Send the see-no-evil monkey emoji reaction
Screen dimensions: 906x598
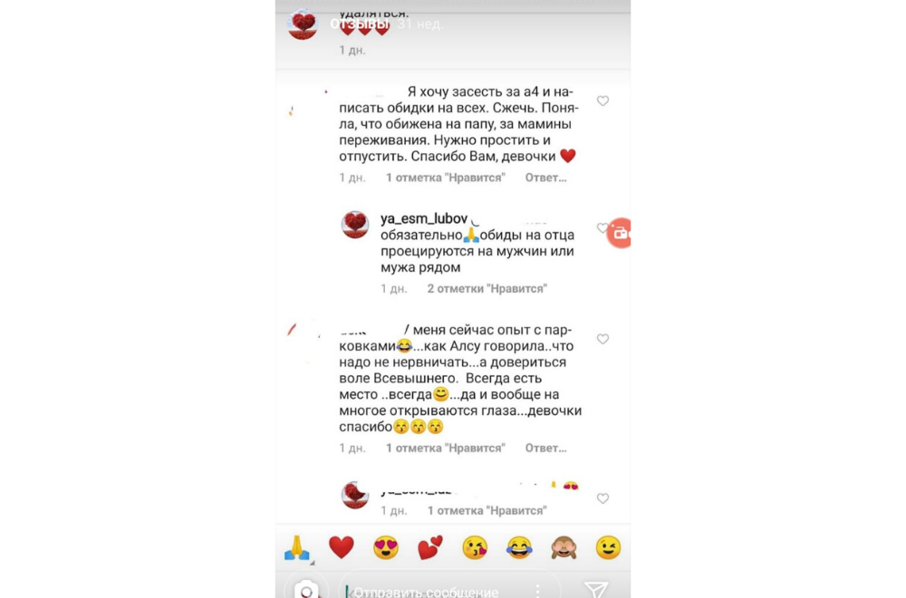(564, 547)
